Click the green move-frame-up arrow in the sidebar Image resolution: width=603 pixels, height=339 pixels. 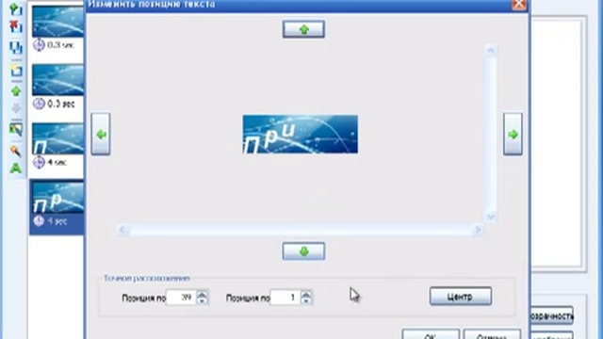(16, 91)
